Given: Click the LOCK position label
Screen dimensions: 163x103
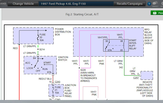Looking at the screenshot, I should [30, 68].
